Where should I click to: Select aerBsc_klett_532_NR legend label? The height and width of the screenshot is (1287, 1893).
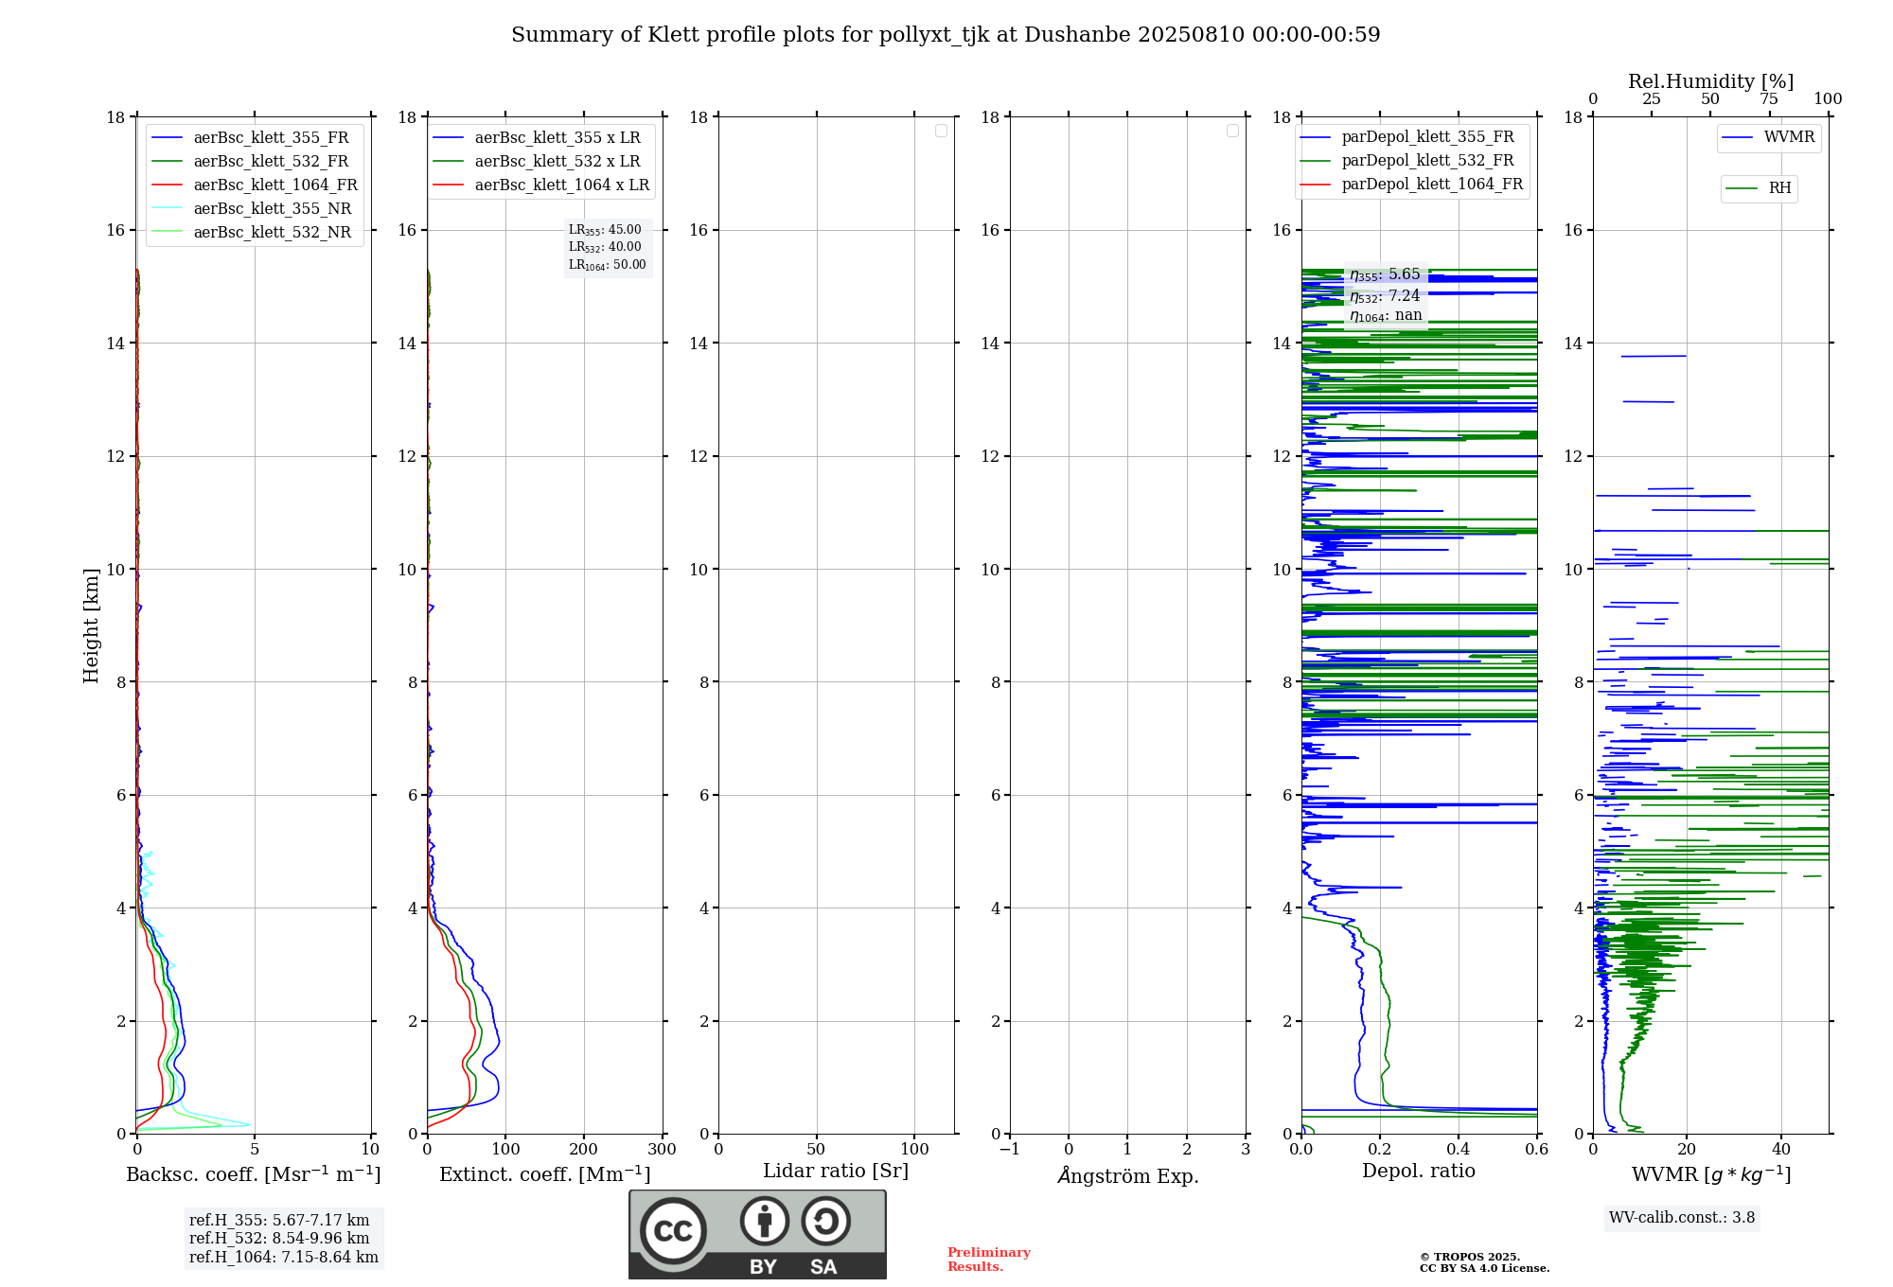tap(273, 233)
